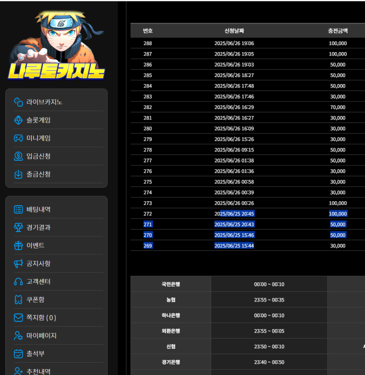Go to 마이페이지 my page

pos(41,336)
